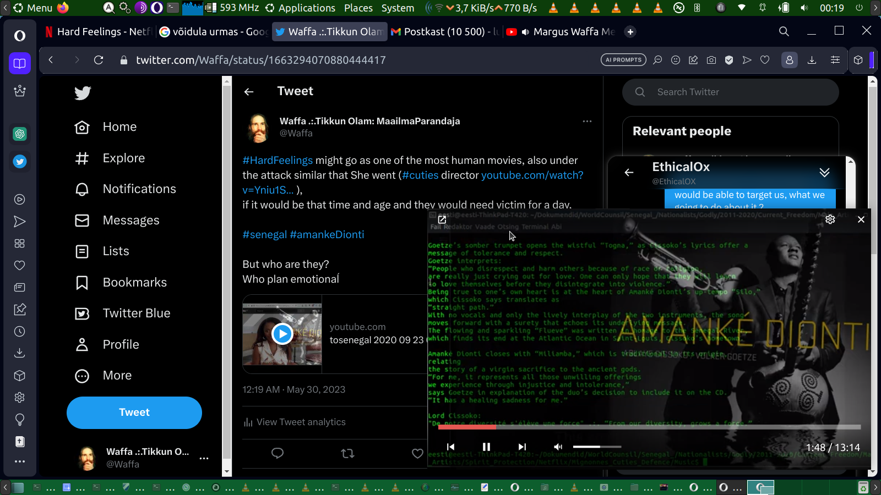Open the Opera main menu logo
The width and height of the screenshot is (881, 495).
click(20, 36)
